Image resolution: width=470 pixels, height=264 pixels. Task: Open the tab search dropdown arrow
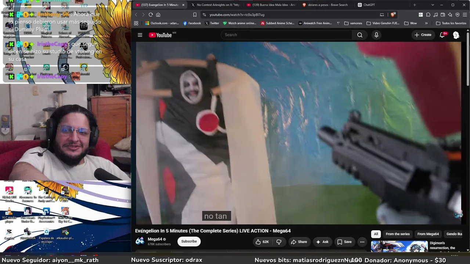click(433, 5)
